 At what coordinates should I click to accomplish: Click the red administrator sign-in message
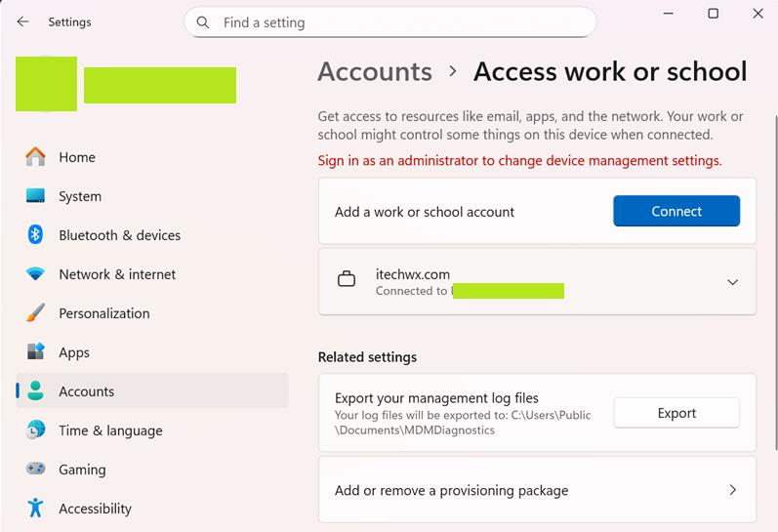(x=519, y=161)
